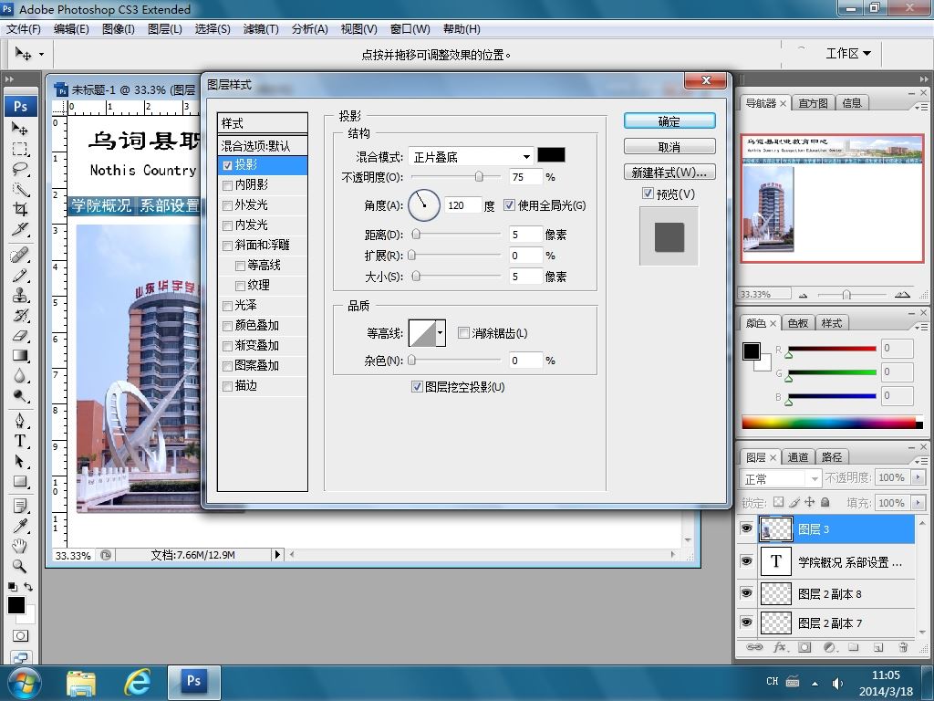Select the Lasso tool
The image size is (934, 701).
(20, 169)
